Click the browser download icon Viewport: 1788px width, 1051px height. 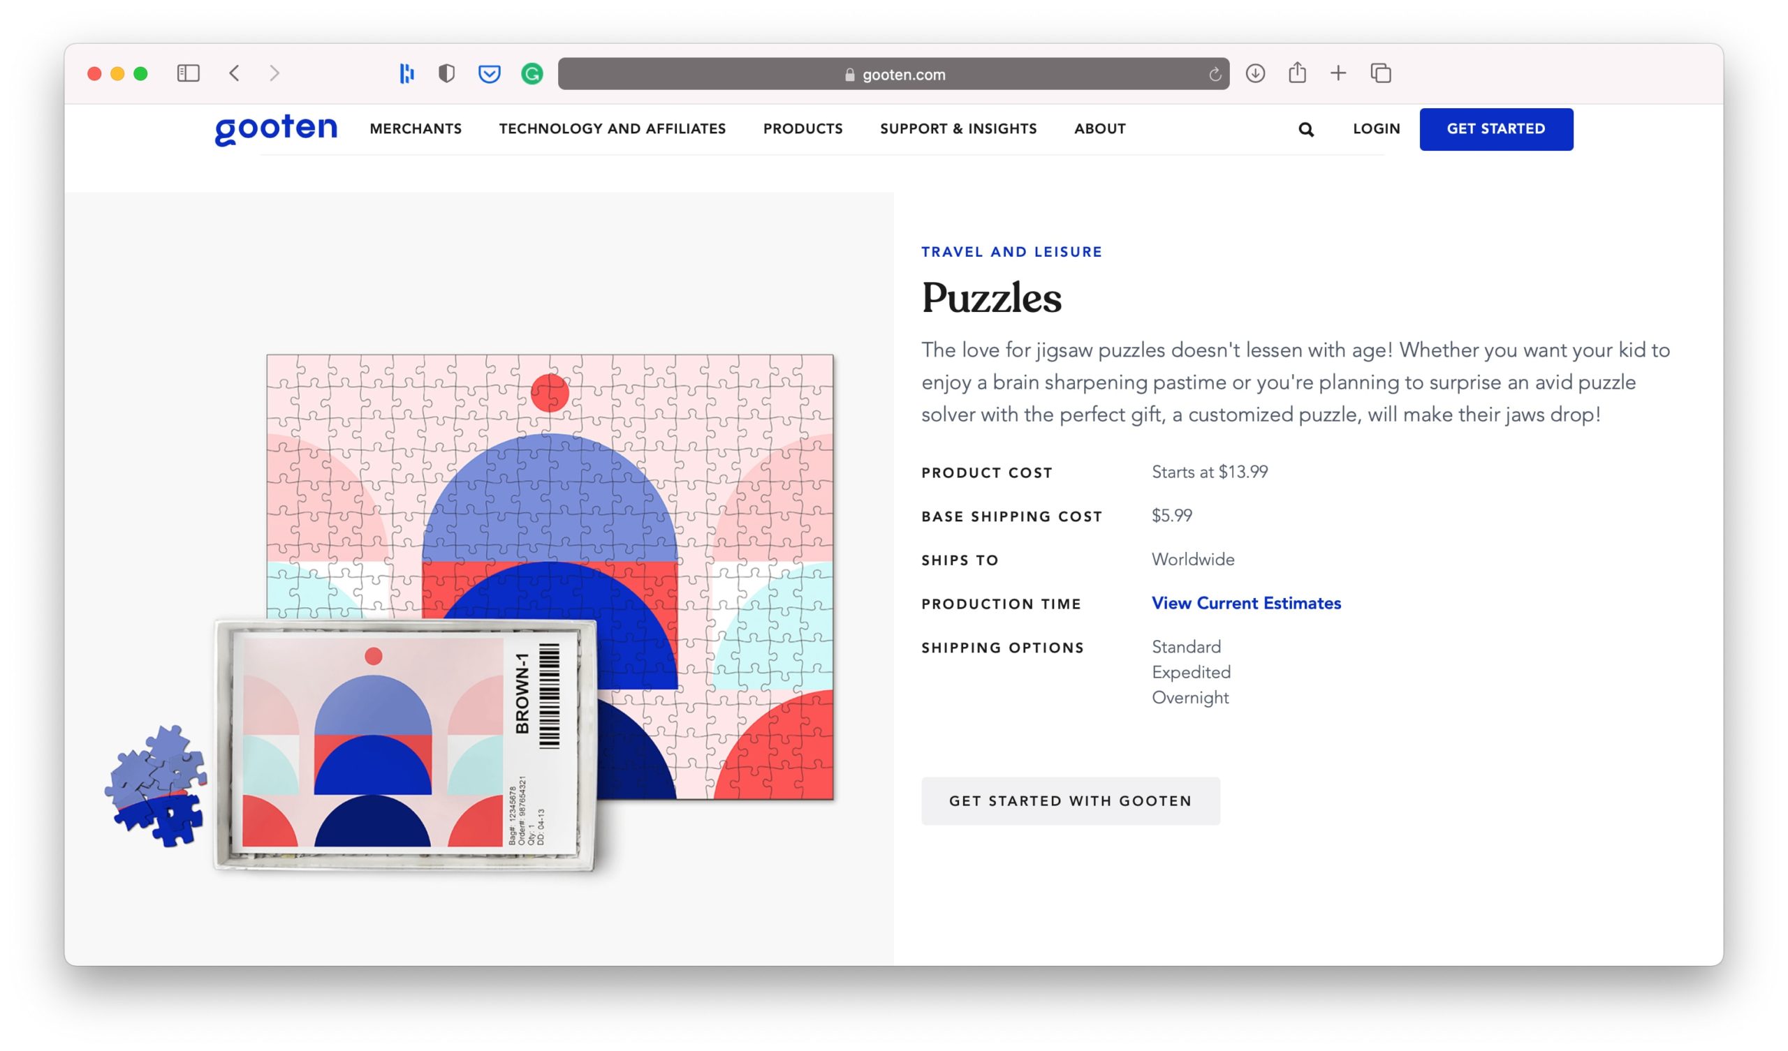point(1254,74)
